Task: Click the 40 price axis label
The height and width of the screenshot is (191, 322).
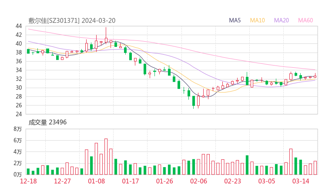Action: coord(19,44)
